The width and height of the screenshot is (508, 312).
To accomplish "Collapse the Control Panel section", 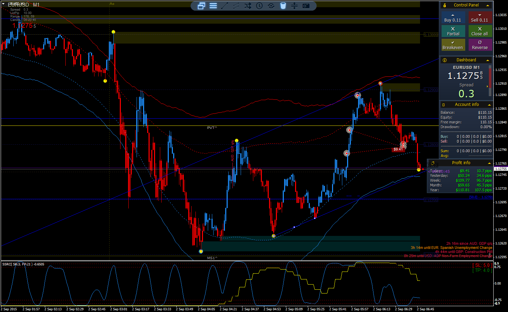I will pos(488,5).
